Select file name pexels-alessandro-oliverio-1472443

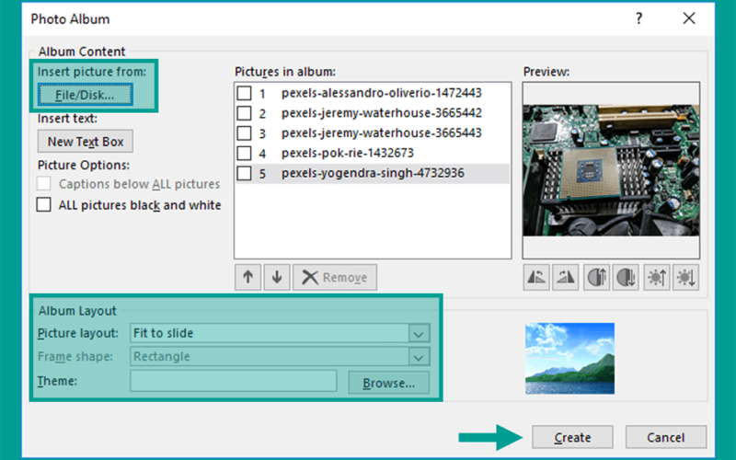(x=382, y=93)
